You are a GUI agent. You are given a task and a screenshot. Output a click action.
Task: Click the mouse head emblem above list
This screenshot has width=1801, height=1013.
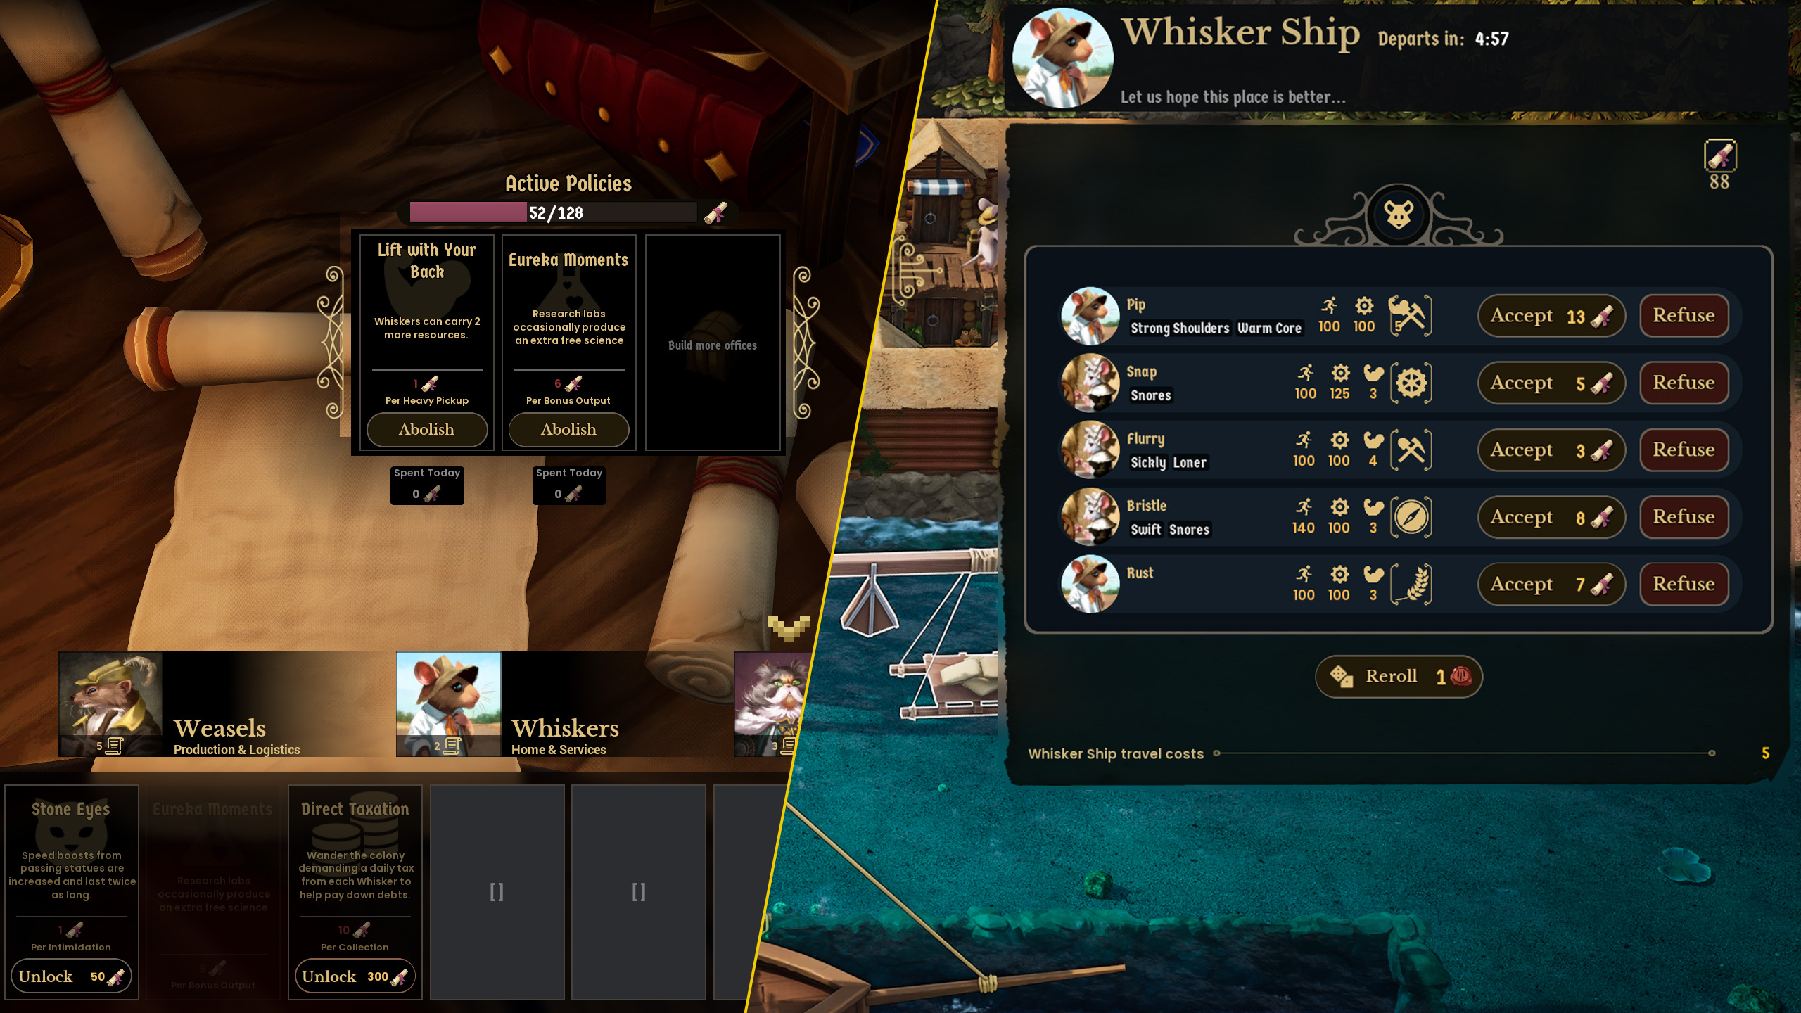(x=1399, y=215)
